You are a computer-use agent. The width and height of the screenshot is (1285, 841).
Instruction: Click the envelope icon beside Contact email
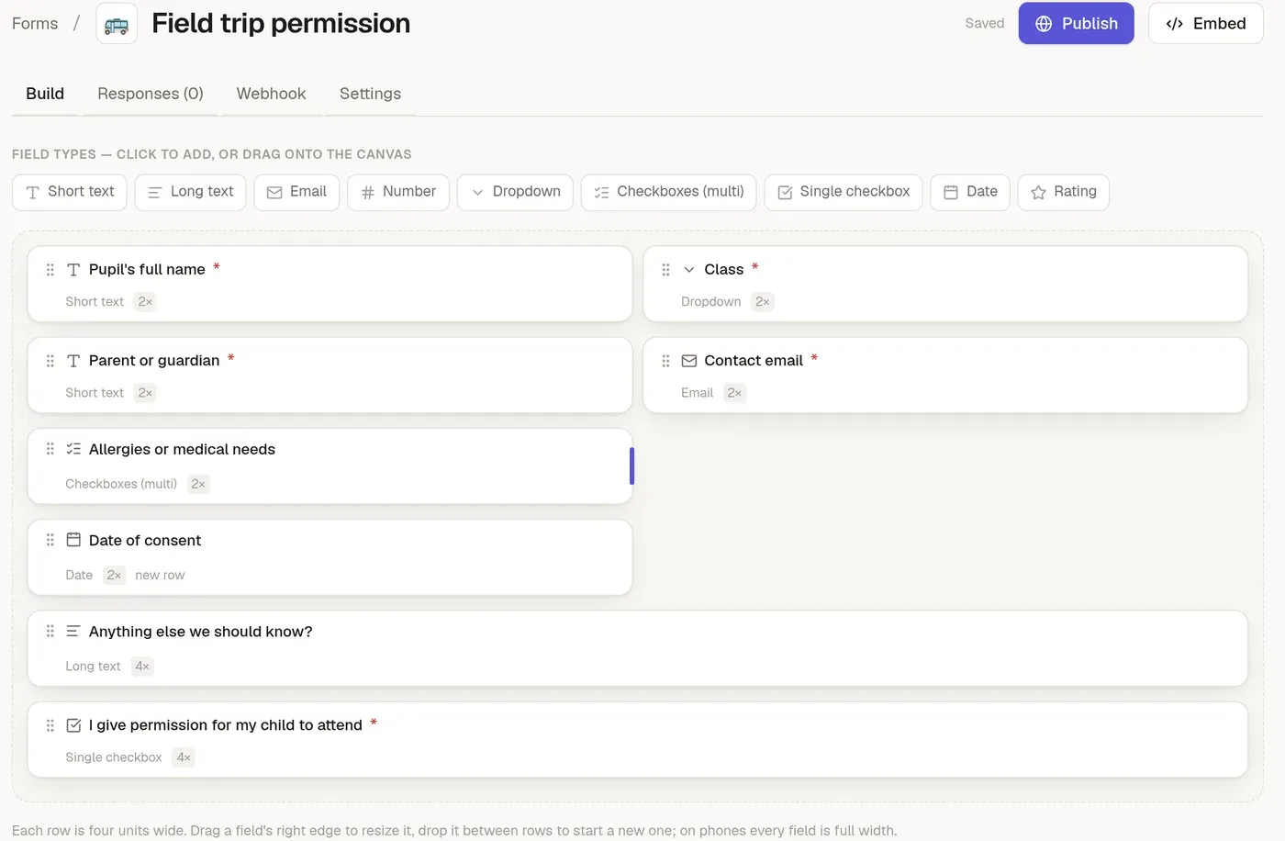tap(689, 361)
